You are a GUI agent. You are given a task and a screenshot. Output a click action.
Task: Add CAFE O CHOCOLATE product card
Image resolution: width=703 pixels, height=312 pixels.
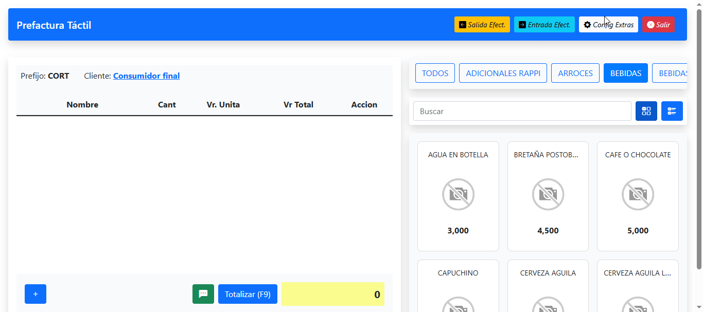click(x=638, y=196)
